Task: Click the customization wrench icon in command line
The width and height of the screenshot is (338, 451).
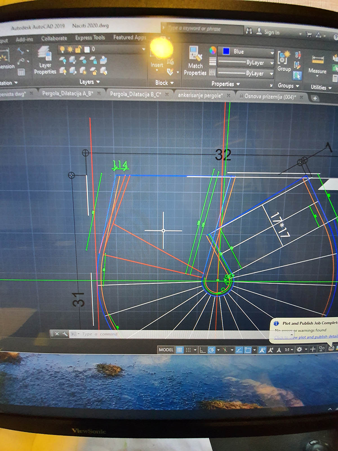Action: [x=65, y=334]
